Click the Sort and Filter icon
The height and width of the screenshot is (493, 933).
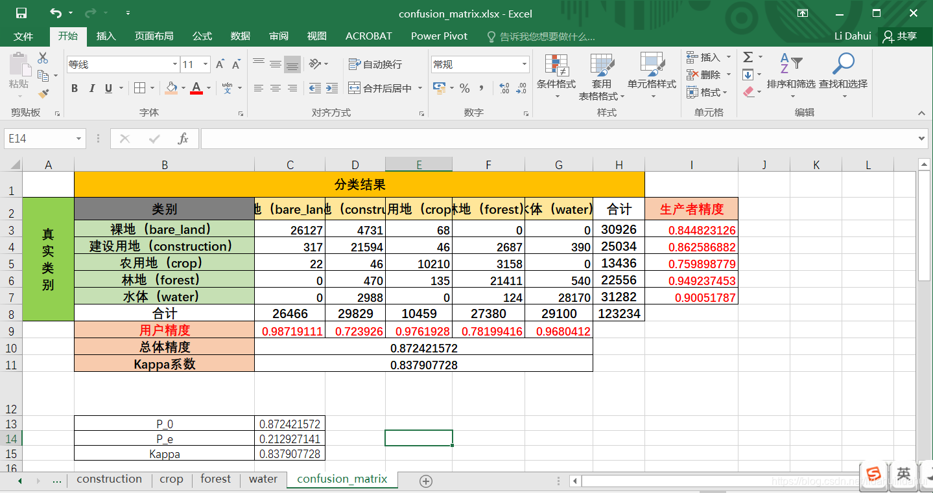[791, 64]
